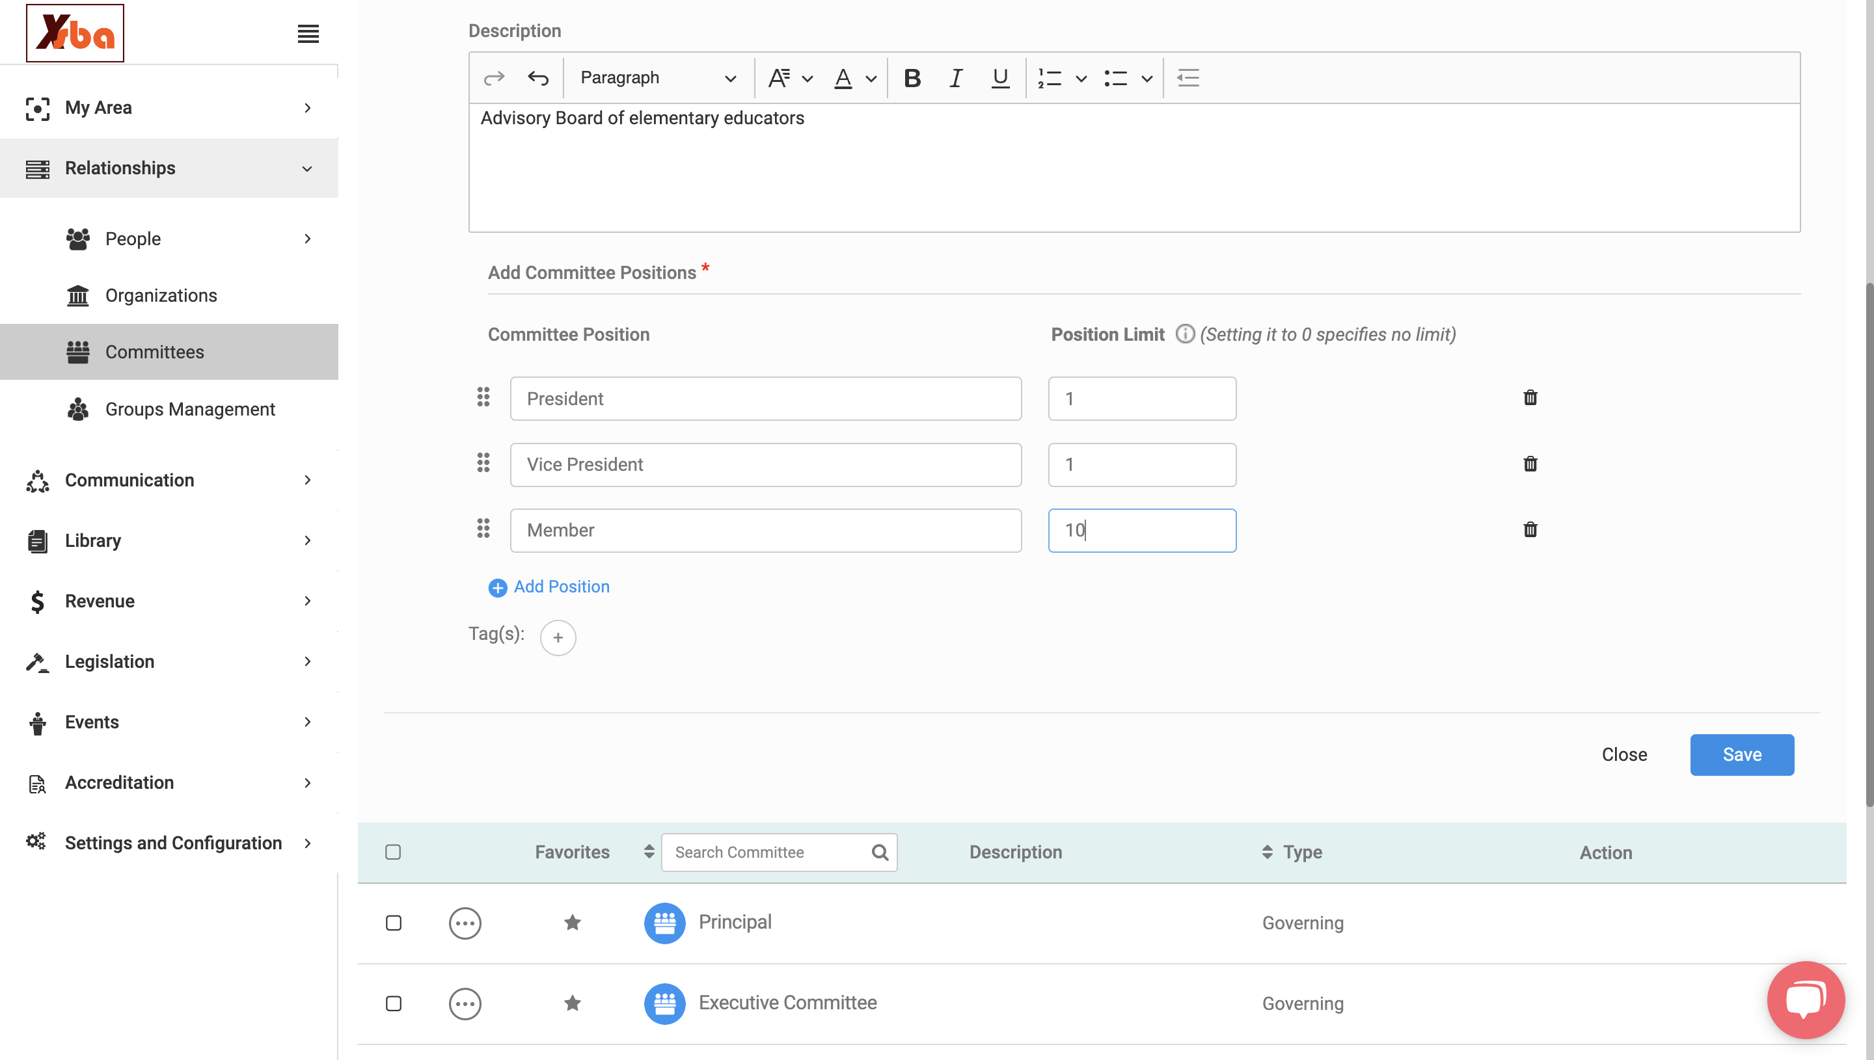Screen dimensions: 1874x1060
Task: Open the font size dropdown
Action: [x=790, y=78]
